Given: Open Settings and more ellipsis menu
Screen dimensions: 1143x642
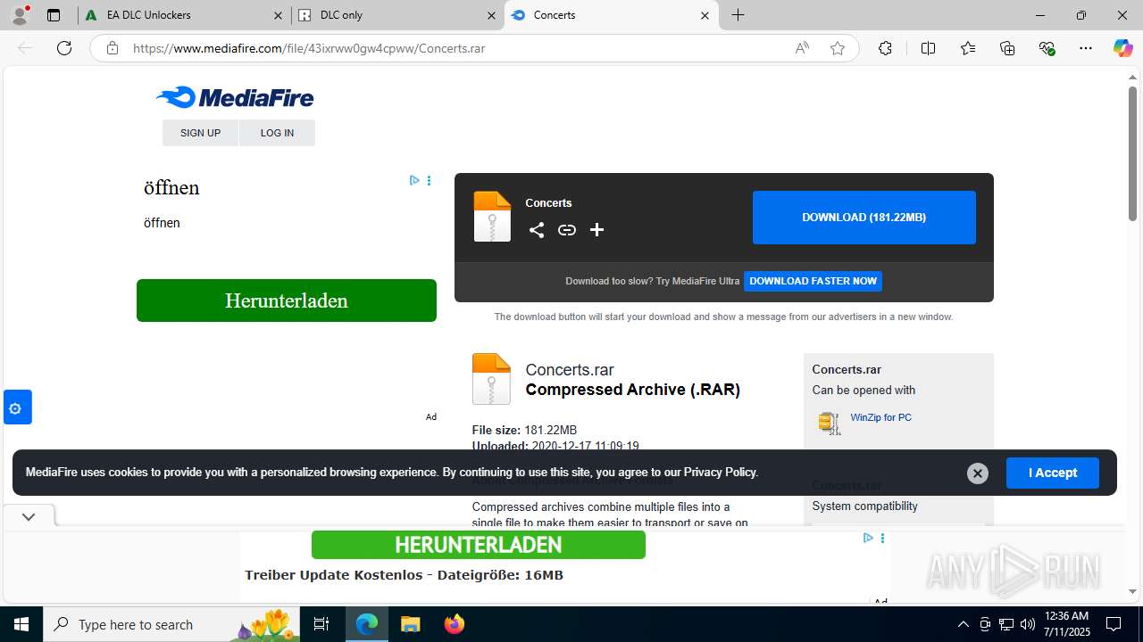Looking at the screenshot, I should (1086, 48).
